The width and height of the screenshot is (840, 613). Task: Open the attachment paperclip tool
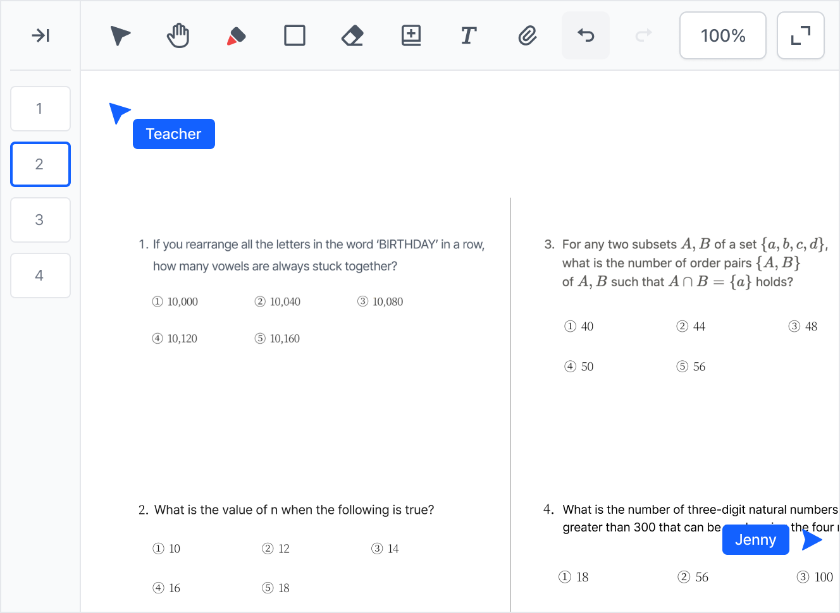tap(528, 35)
